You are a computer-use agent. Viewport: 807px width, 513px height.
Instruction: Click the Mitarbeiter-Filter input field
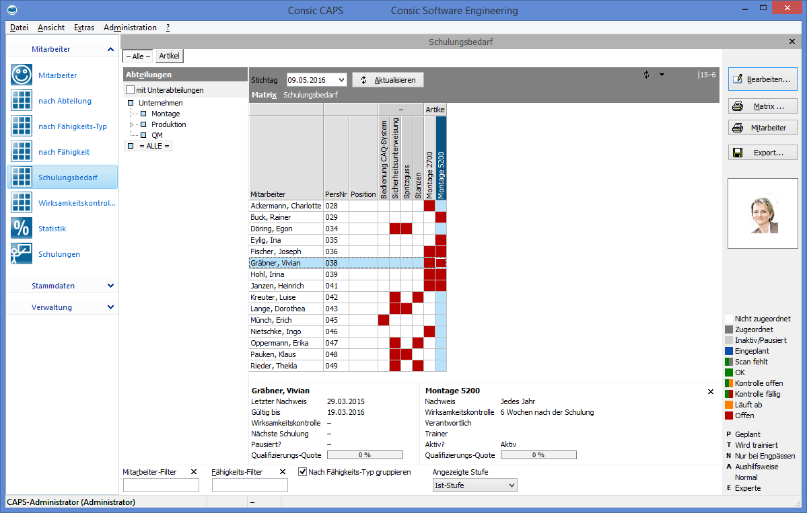161,485
